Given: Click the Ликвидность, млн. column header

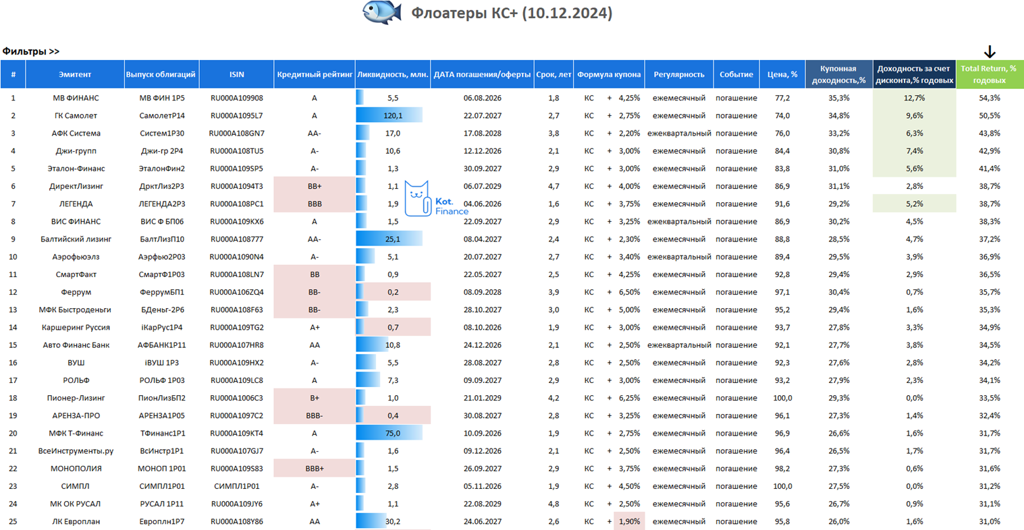Looking at the screenshot, I should (x=393, y=74).
